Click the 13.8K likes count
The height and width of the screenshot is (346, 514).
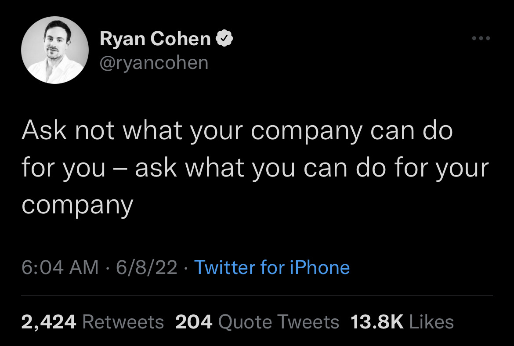pyautogui.click(x=377, y=322)
